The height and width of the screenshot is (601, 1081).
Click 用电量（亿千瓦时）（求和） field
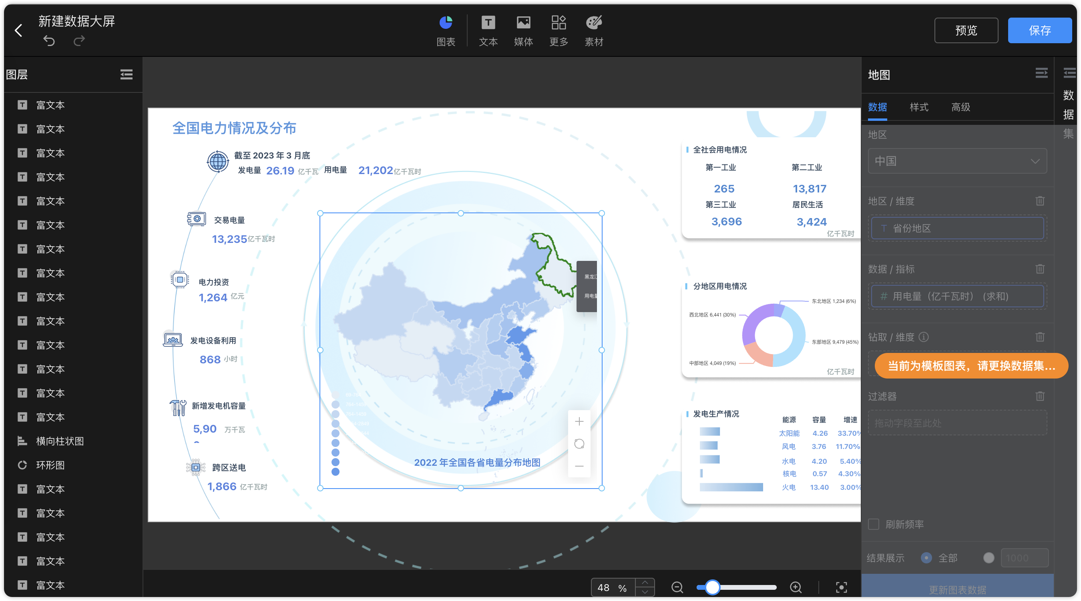(957, 296)
